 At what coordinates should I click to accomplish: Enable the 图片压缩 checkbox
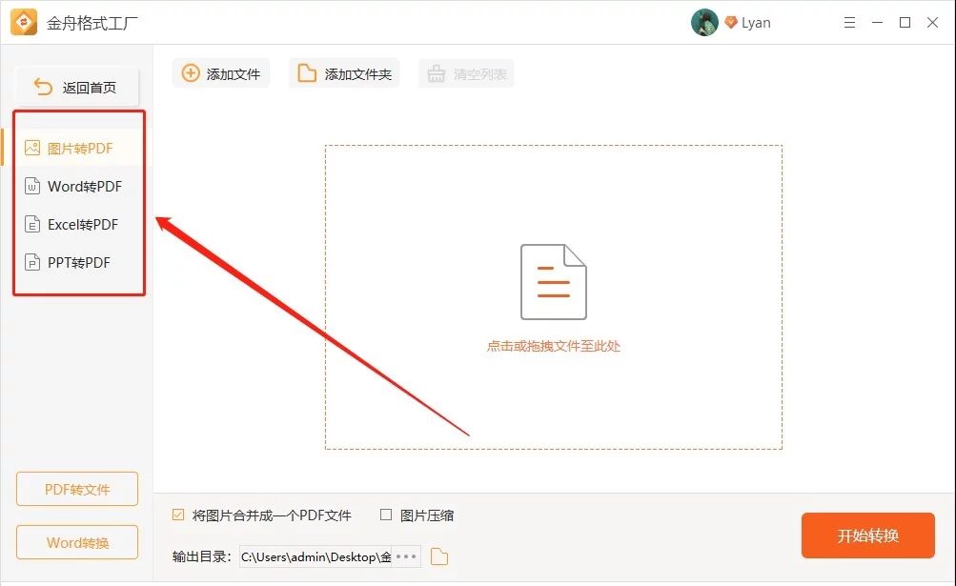click(386, 515)
